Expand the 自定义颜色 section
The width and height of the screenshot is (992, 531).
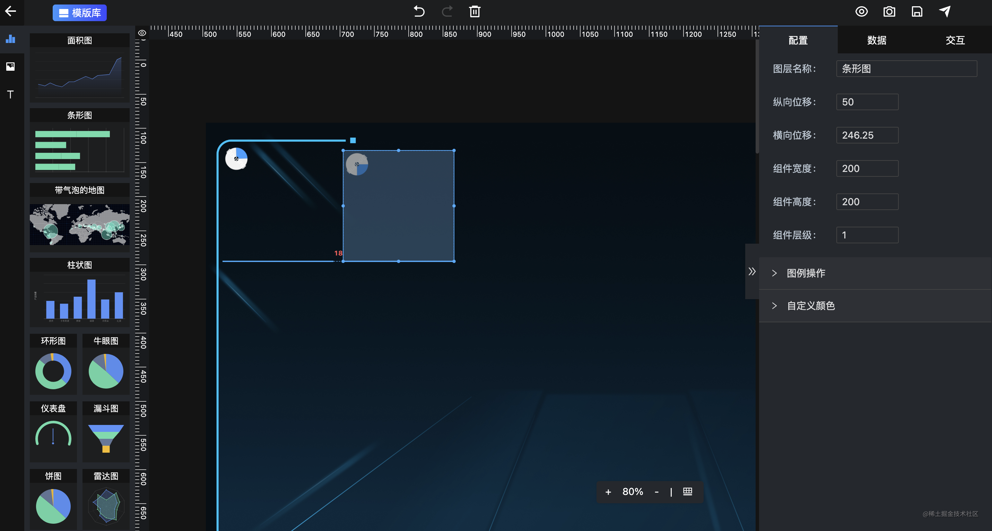810,306
